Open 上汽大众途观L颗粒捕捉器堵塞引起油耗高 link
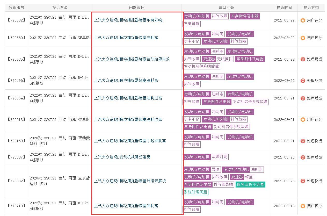 (x=130, y=141)
